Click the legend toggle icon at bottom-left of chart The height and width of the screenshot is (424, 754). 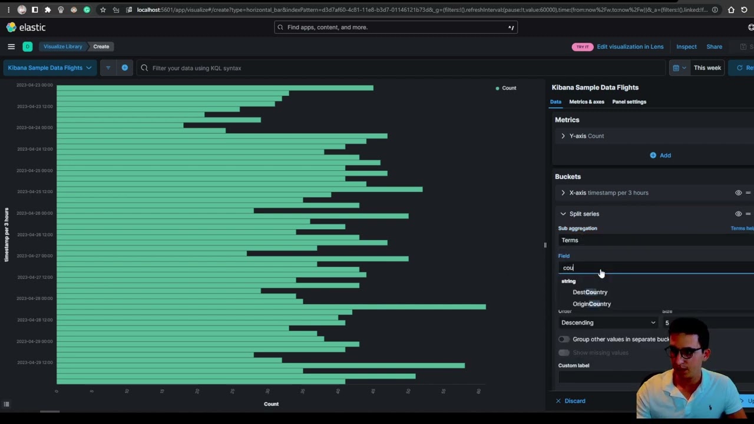point(6,404)
